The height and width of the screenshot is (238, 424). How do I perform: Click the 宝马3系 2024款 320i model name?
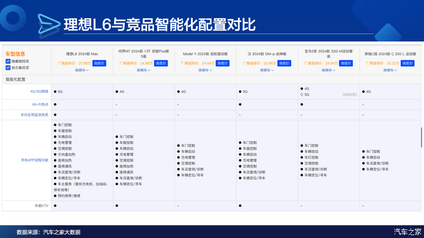pos(329,54)
